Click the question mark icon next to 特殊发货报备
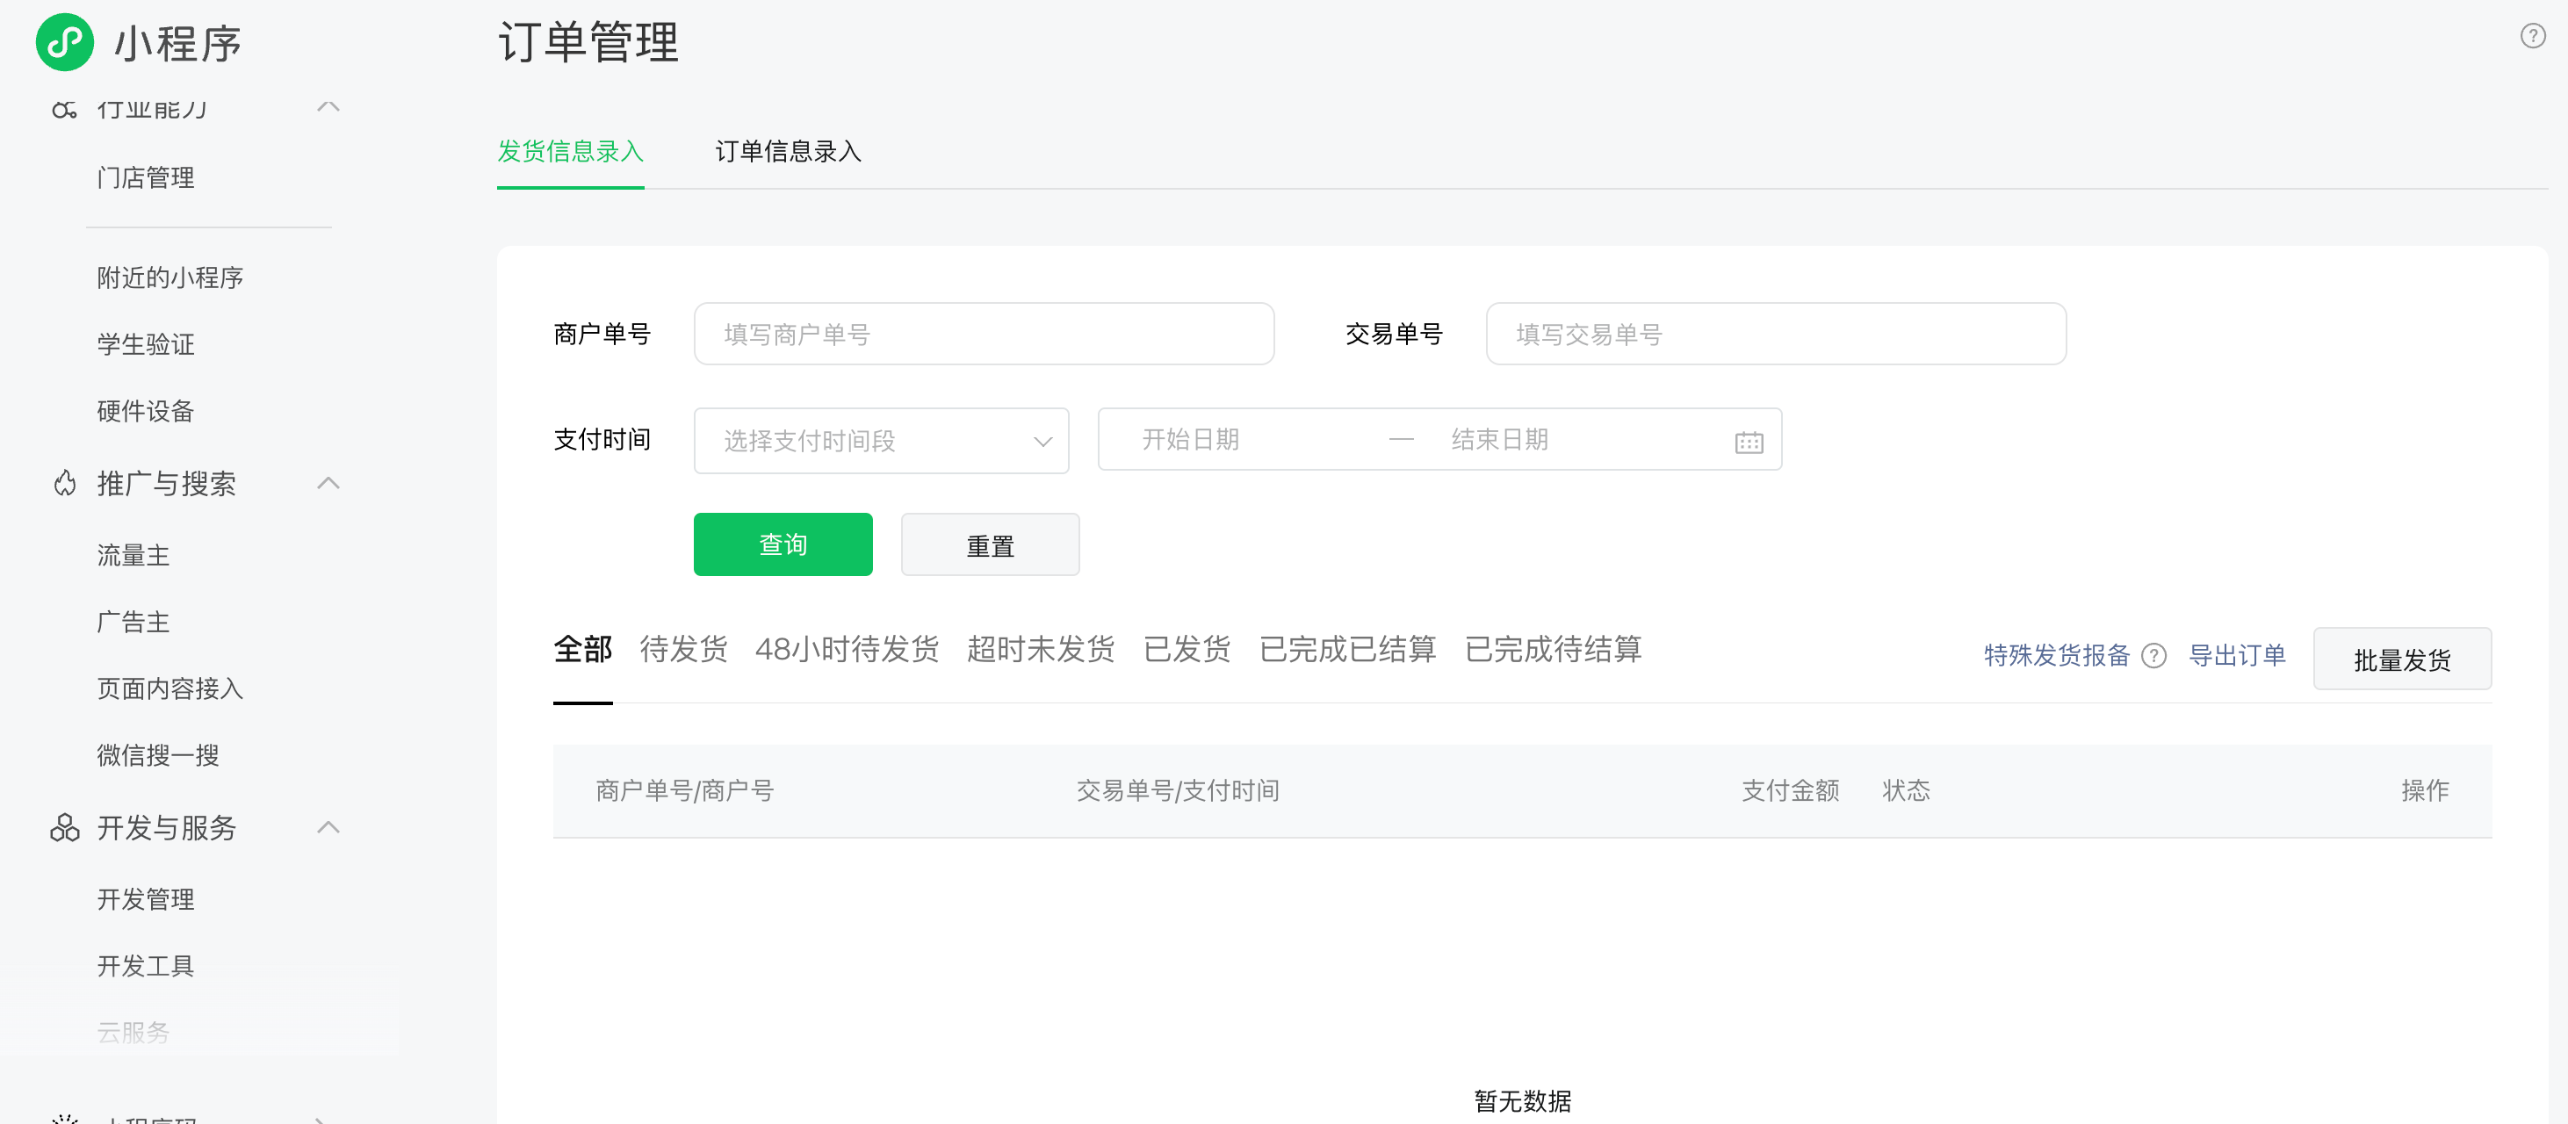2568x1124 pixels. click(2153, 656)
